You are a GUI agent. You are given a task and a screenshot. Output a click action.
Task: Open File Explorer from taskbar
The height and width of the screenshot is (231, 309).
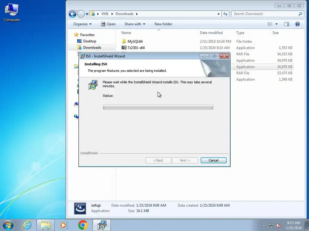point(46,225)
